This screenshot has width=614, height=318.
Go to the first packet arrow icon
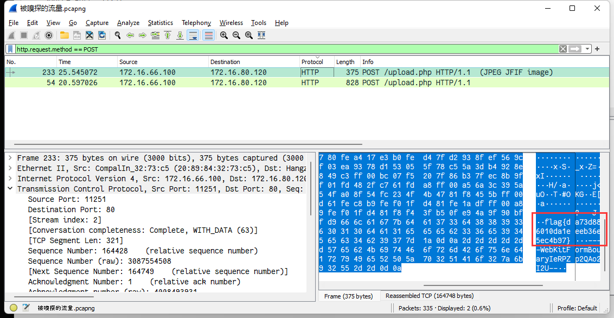(x=168, y=35)
